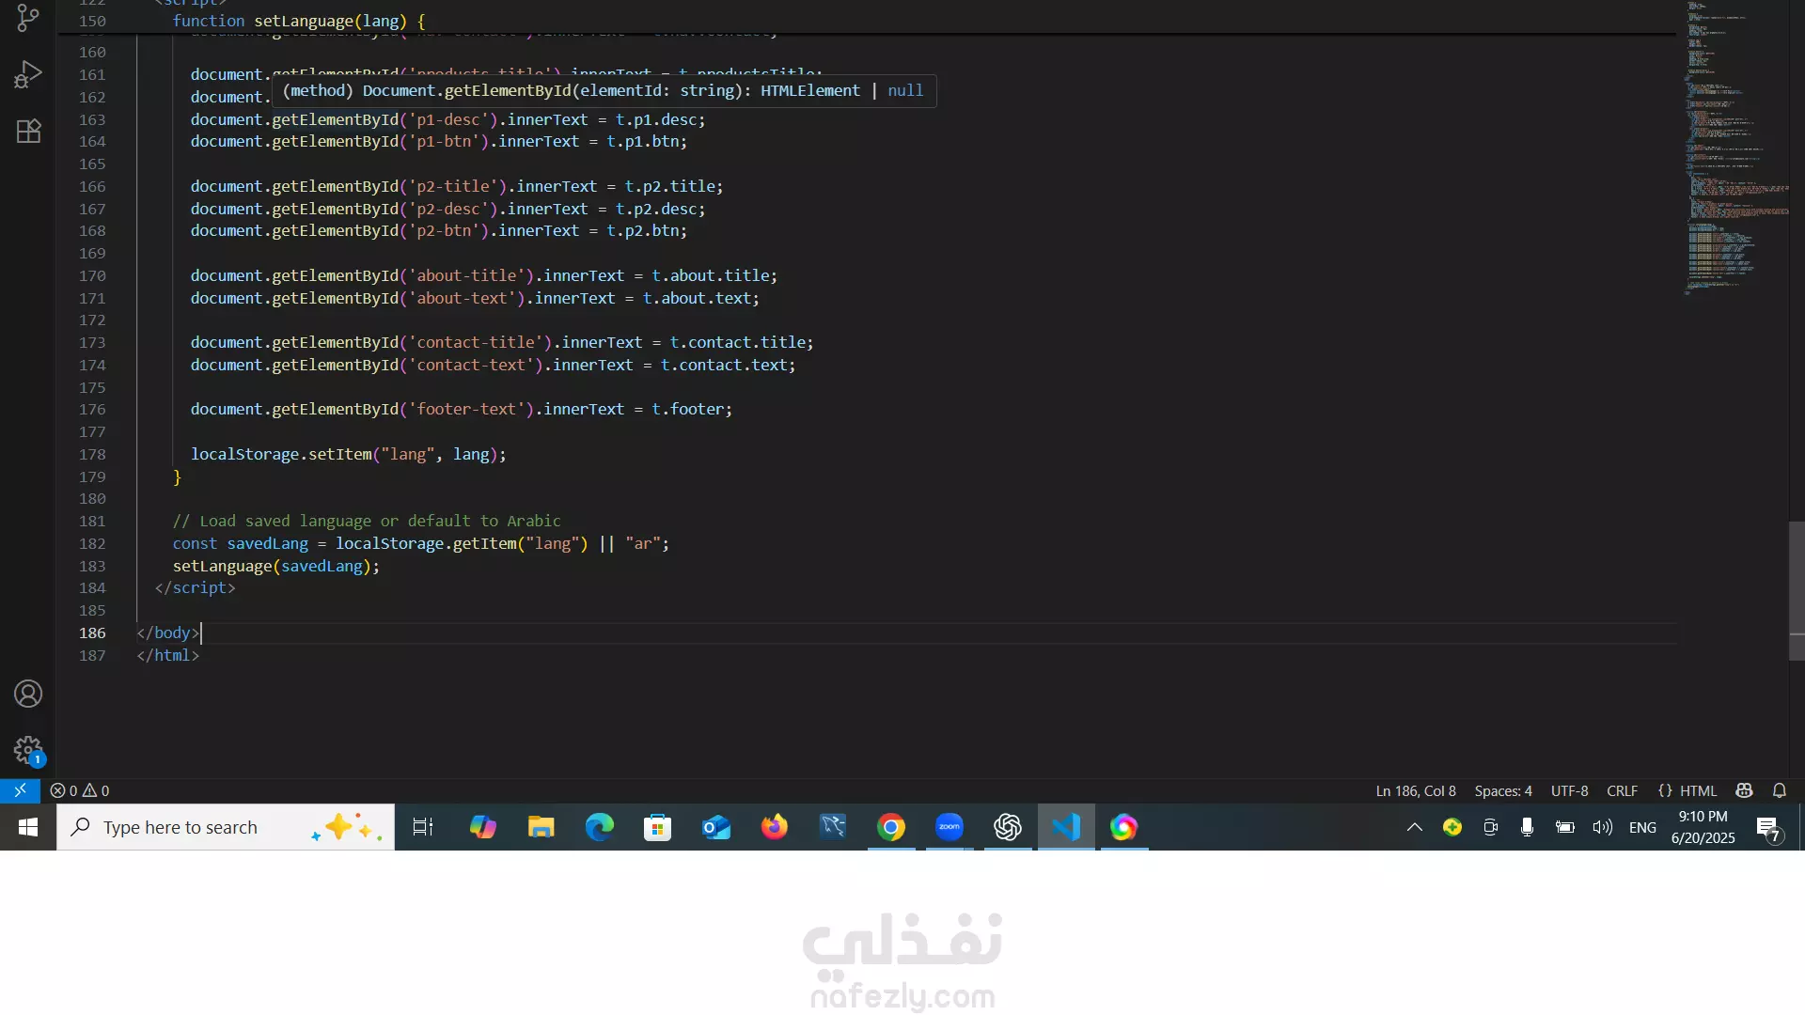The image size is (1805, 1015).
Task: Click the Meet Now tray icon
Action: [1490, 827]
